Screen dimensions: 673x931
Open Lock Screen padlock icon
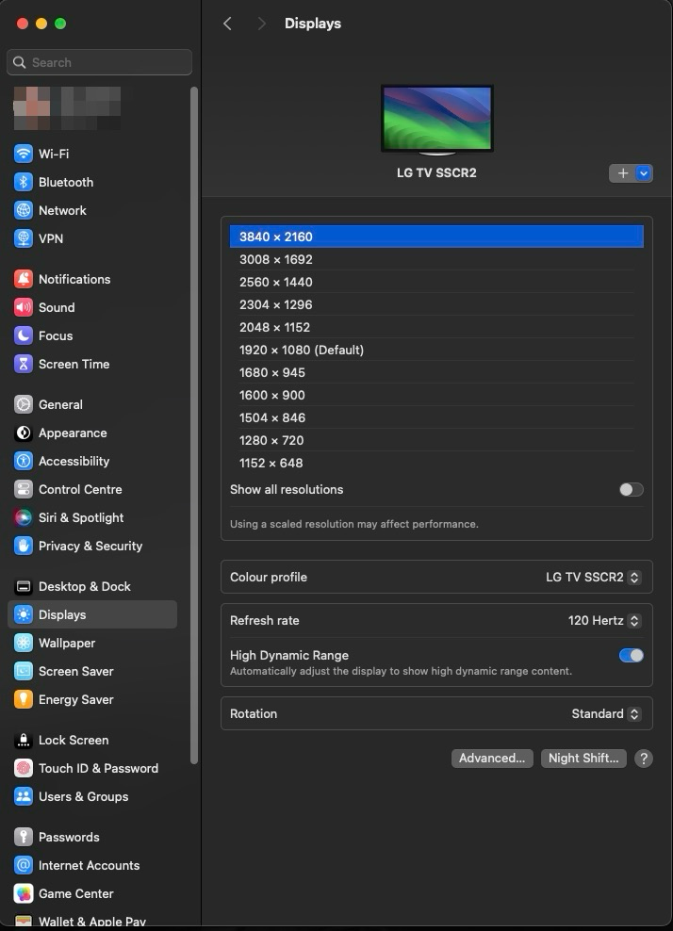(x=24, y=741)
